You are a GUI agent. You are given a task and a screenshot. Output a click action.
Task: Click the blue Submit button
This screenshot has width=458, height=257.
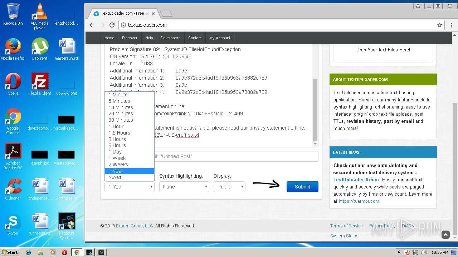302,187
